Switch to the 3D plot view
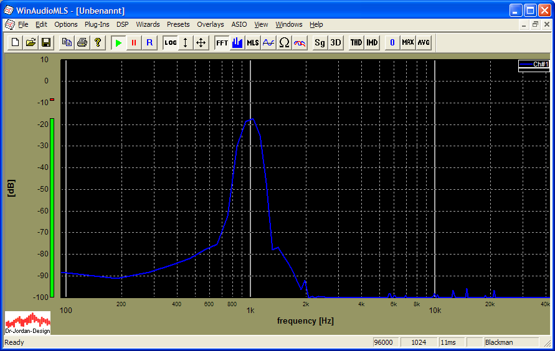Screen dimensions: 555x351 [335, 42]
